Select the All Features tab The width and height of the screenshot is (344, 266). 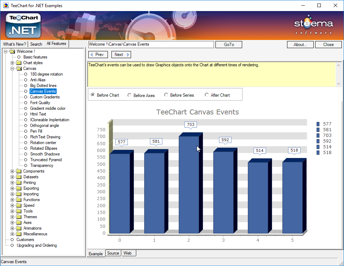[56, 44]
